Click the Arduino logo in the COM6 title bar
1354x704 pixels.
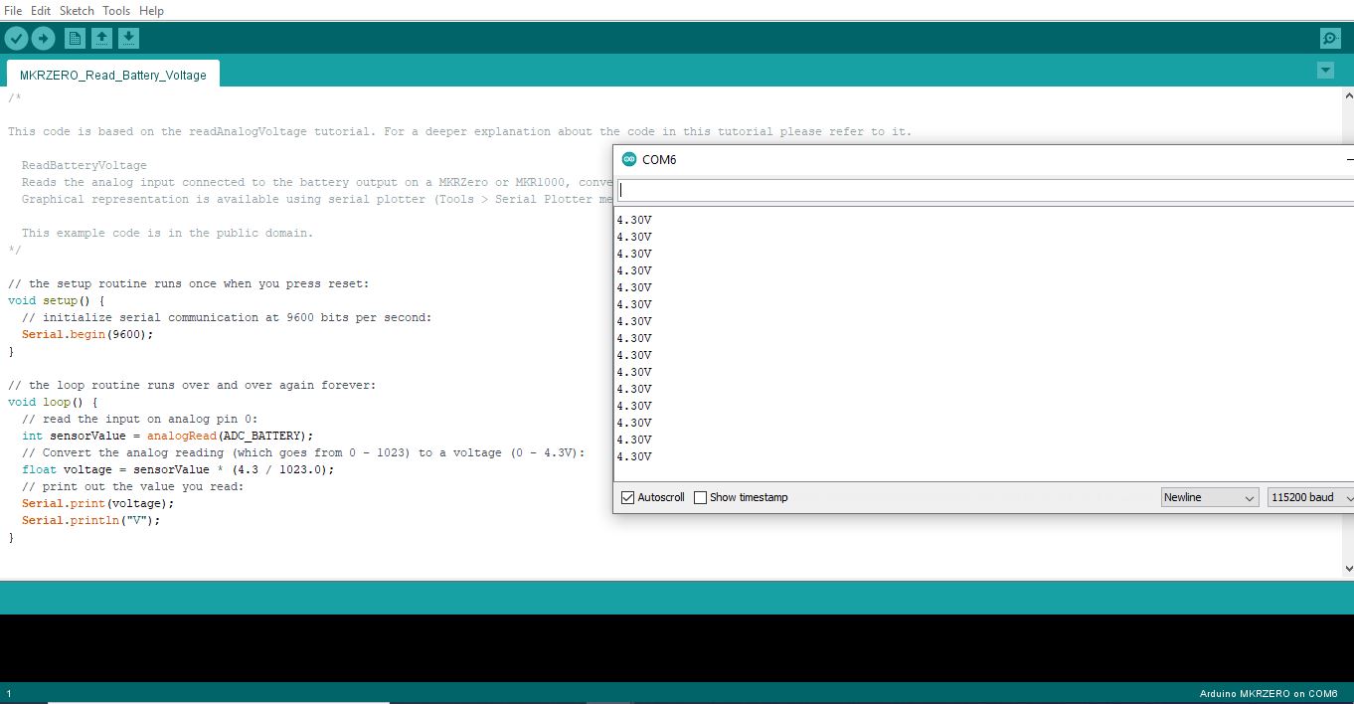[629, 158]
